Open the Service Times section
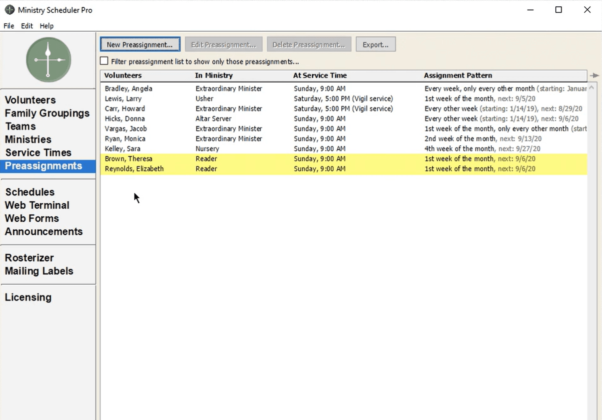The height and width of the screenshot is (420, 602). coord(38,152)
